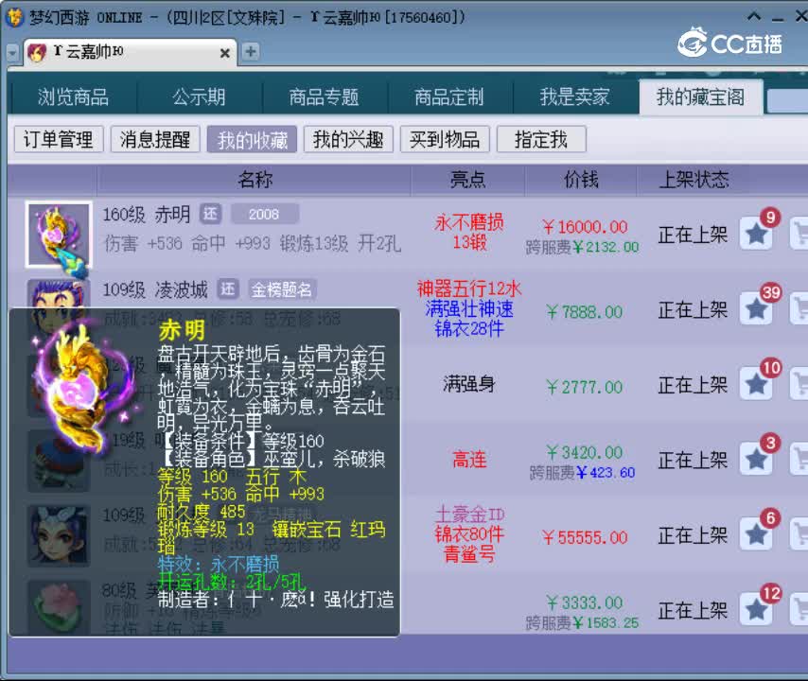Close the 云嘉帅 window tab
The width and height of the screenshot is (808, 681).
tap(224, 53)
